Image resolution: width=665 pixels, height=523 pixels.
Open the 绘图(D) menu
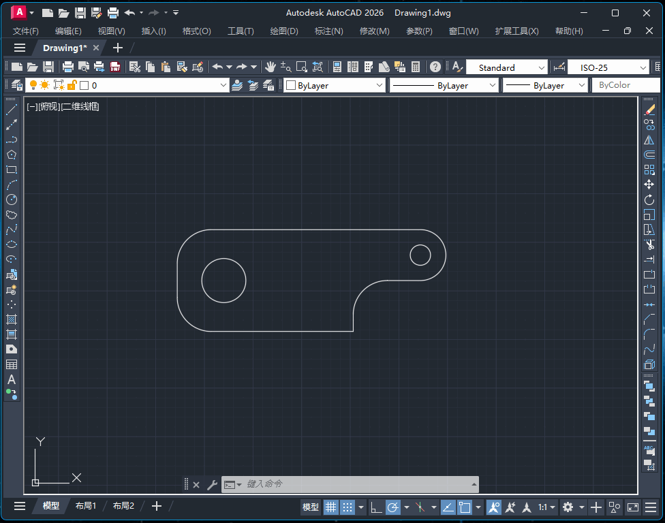coord(284,31)
